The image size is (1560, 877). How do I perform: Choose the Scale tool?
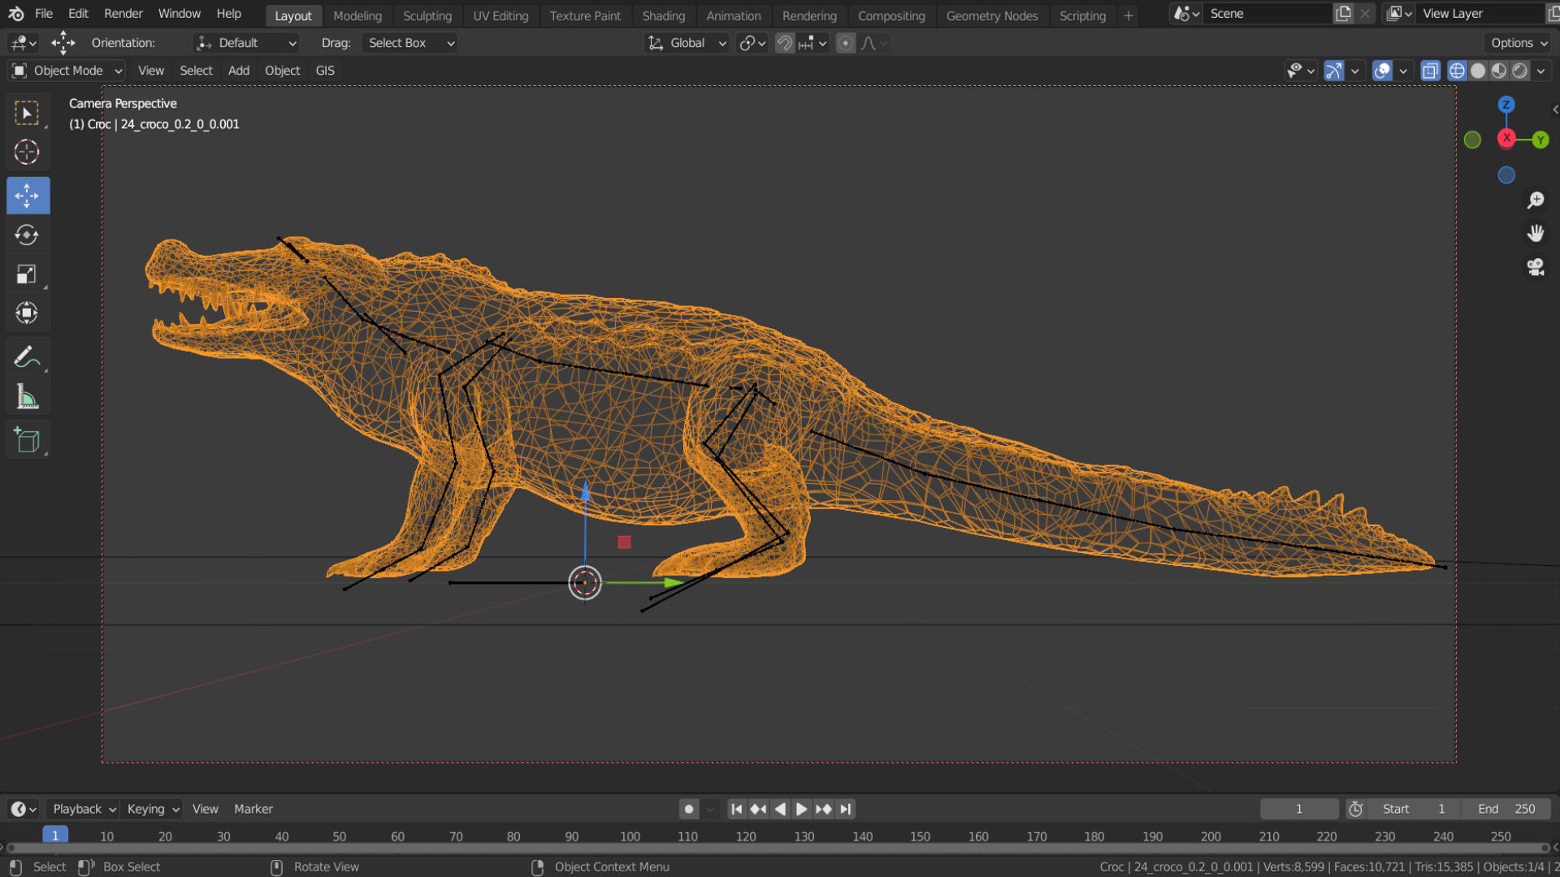pyautogui.click(x=27, y=274)
